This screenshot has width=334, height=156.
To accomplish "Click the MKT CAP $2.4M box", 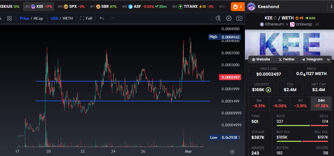I will 318,88.
